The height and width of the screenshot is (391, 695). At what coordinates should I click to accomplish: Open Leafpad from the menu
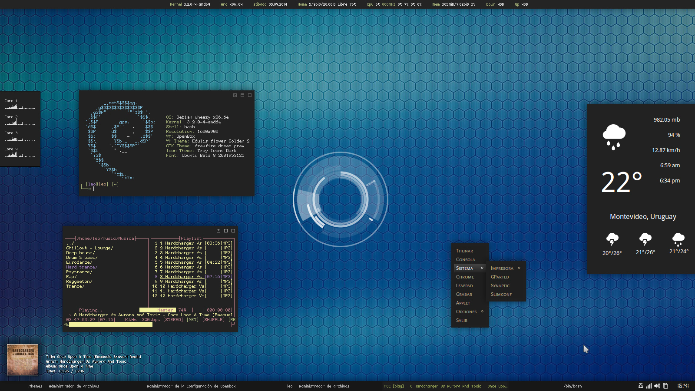(x=470, y=285)
